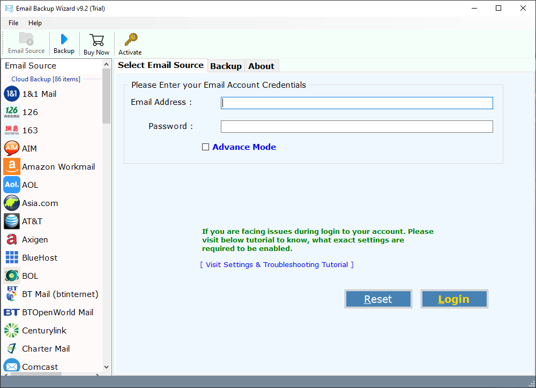Switch to the Backup tab
Viewport: 536px width, 388px height.
tap(226, 66)
